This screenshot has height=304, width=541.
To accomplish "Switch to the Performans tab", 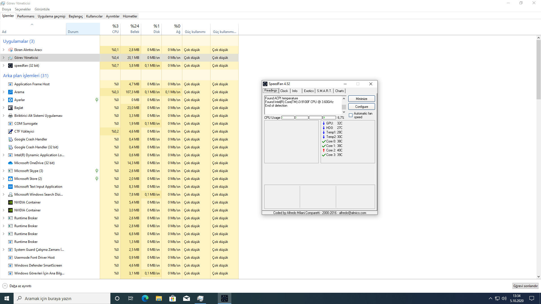I will pyautogui.click(x=26, y=16).
